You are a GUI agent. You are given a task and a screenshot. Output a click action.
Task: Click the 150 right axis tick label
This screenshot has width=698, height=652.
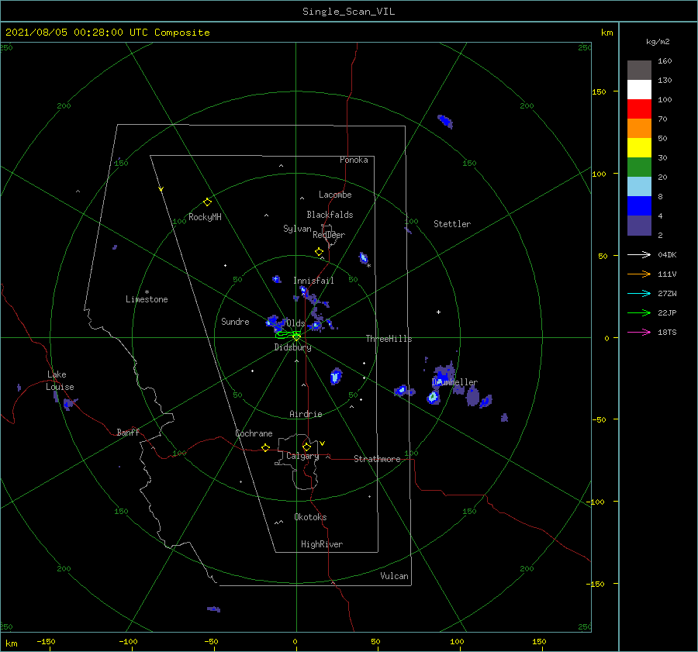599,91
